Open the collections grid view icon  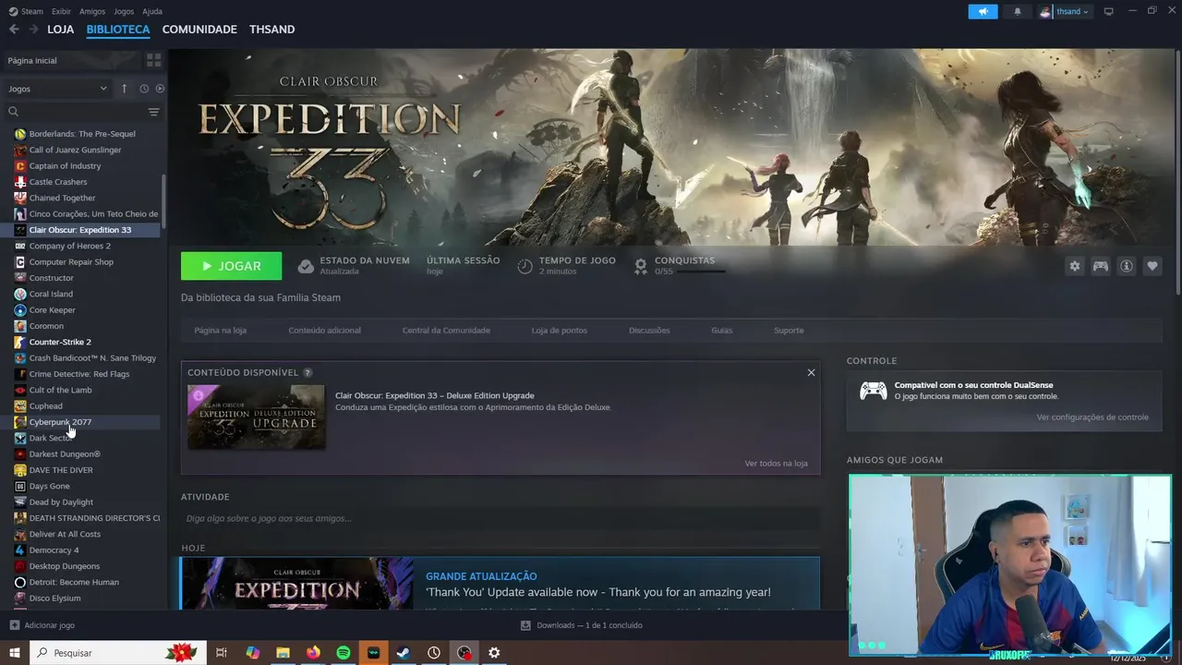(153, 60)
